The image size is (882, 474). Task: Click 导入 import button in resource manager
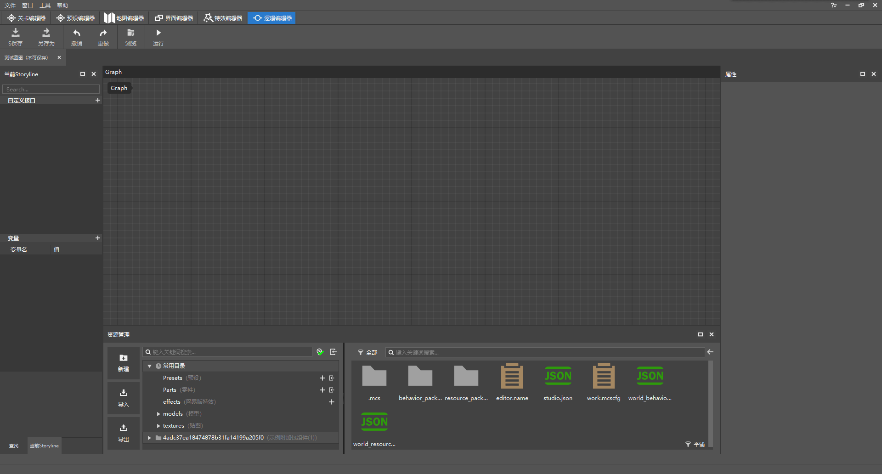click(124, 398)
